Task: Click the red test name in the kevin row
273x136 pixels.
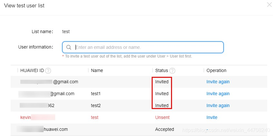Action: click(95, 117)
